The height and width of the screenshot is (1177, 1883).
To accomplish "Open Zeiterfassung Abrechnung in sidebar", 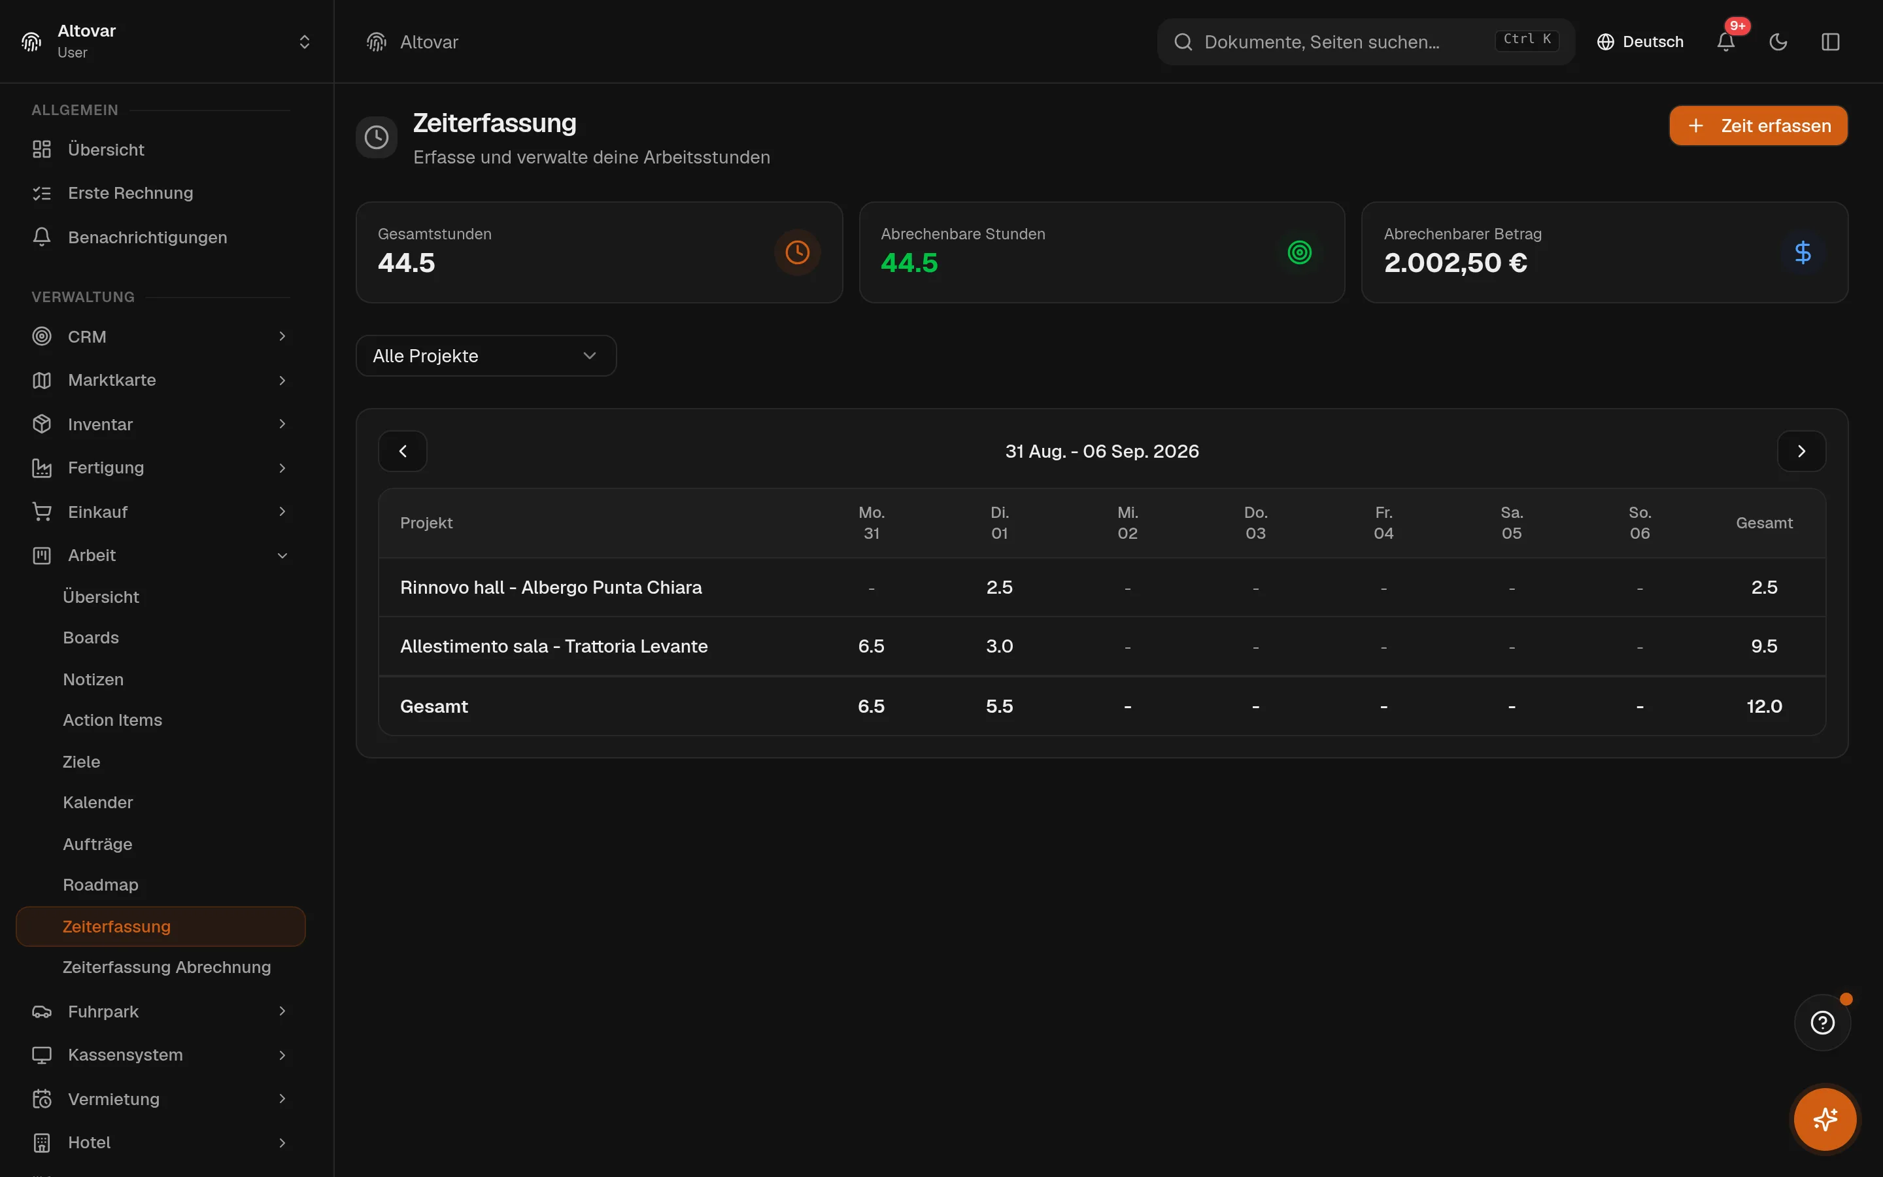I will (x=167, y=967).
